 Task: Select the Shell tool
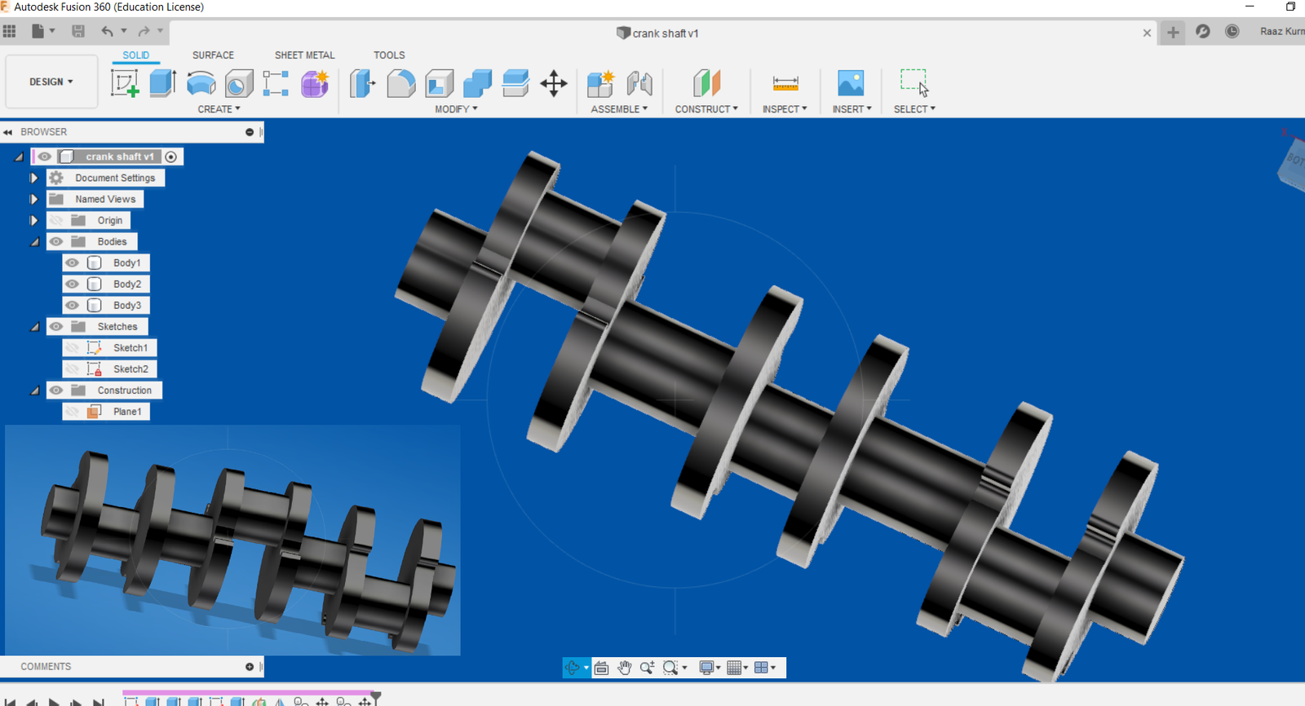pyautogui.click(x=439, y=83)
